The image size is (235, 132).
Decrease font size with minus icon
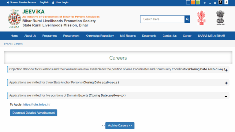[x=210, y=3]
